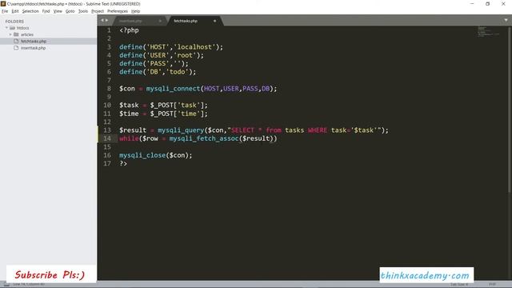Click the fetchtasks.php file icon in sidebar
This screenshot has width=512, height=288.
coord(16,41)
